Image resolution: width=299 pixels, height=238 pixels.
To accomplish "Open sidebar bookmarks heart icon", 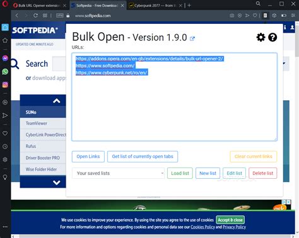I will click(5, 133).
